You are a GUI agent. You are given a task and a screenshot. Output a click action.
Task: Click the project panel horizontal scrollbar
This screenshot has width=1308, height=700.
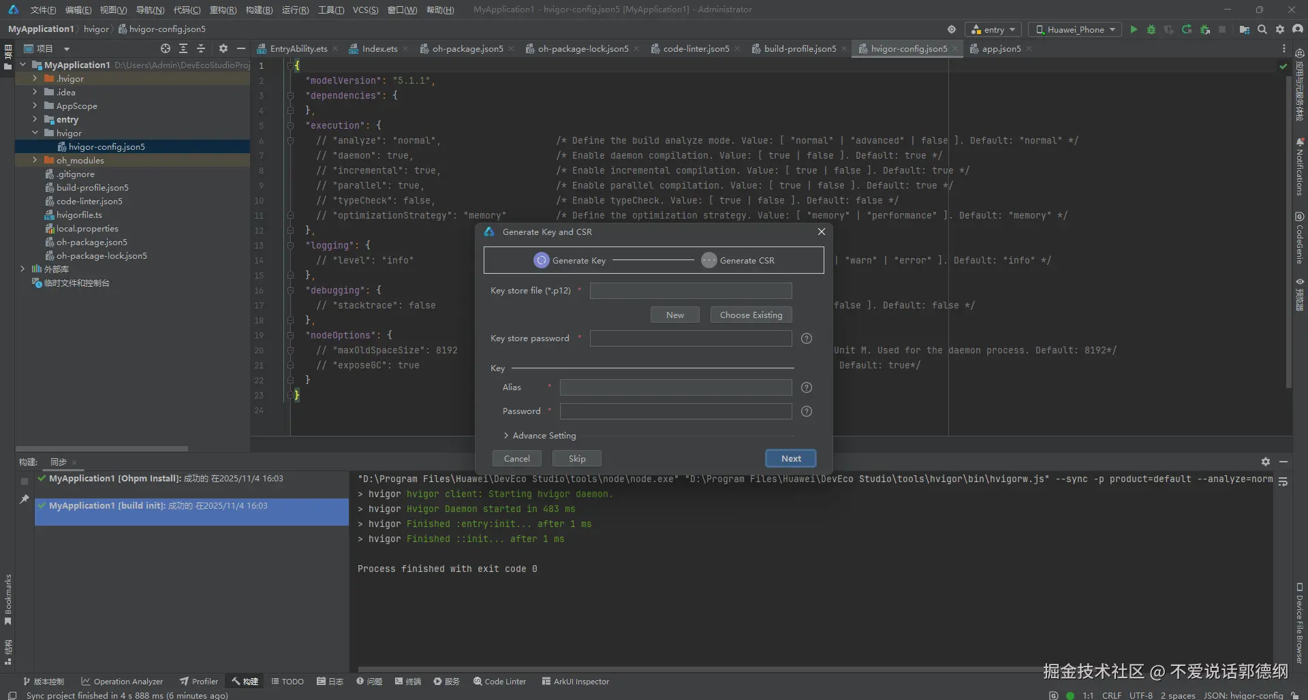click(x=102, y=449)
